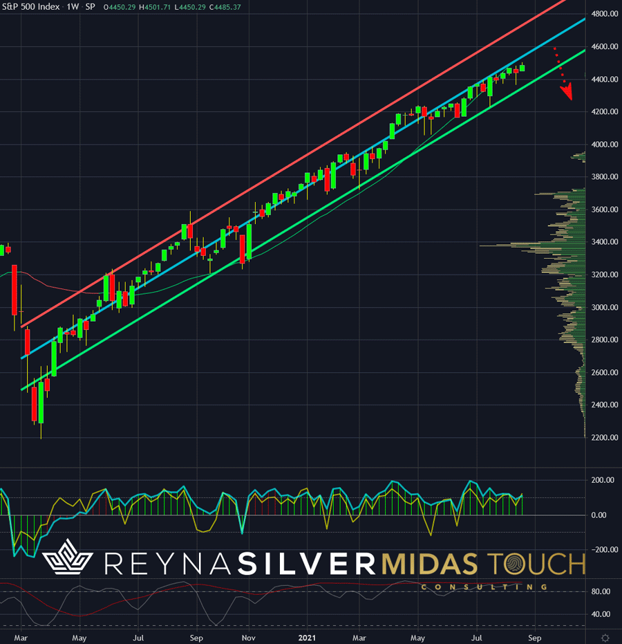Open chart settings gear icon
Viewport: 622px width, 644px height.
pyautogui.click(x=605, y=636)
